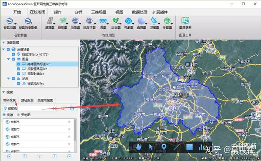Switch to the 路径规划 search tab
This screenshot has height=161, width=261.
pos(27,100)
